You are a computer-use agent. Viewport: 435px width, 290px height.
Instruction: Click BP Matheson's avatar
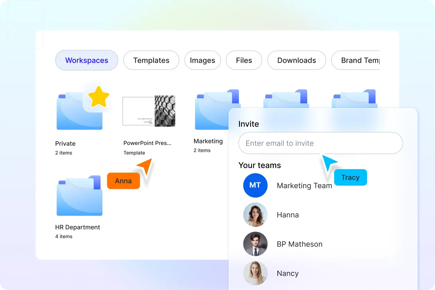click(x=255, y=244)
